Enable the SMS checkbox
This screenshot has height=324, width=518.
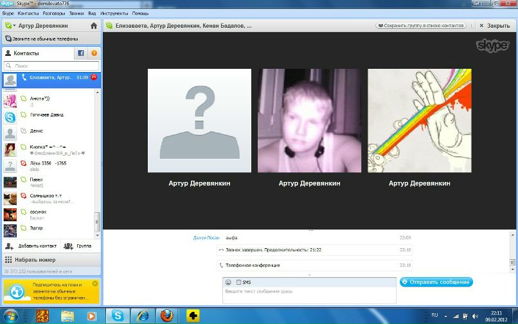pos(238,282)
